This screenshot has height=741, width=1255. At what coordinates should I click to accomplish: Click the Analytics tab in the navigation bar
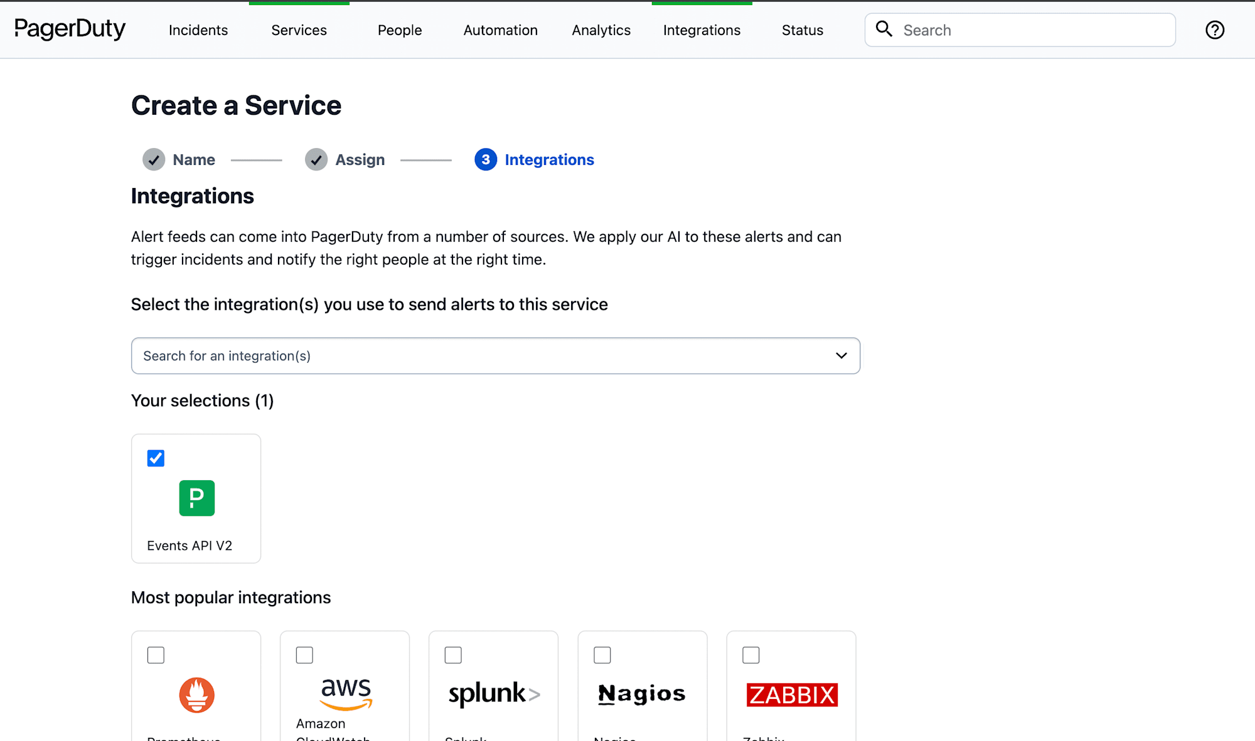(x=601, y=29)
